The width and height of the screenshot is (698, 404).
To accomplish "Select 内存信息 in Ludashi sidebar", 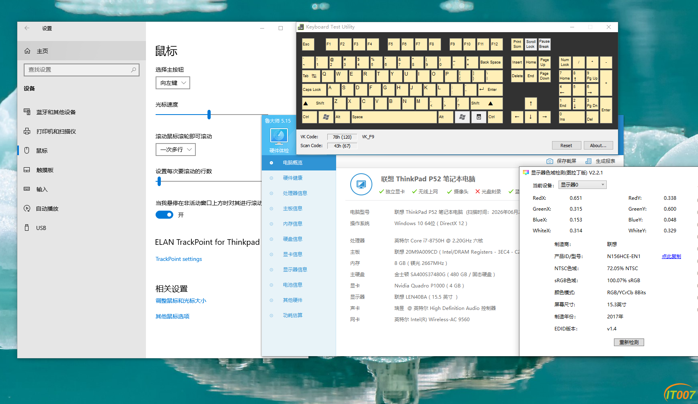I will pos(299,224).
